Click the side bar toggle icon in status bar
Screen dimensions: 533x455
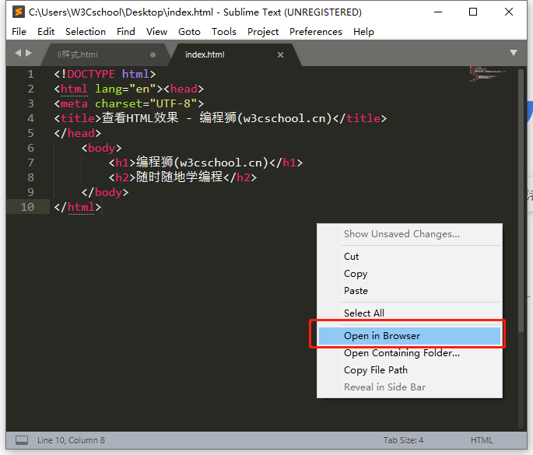click(x=22, y=440)
